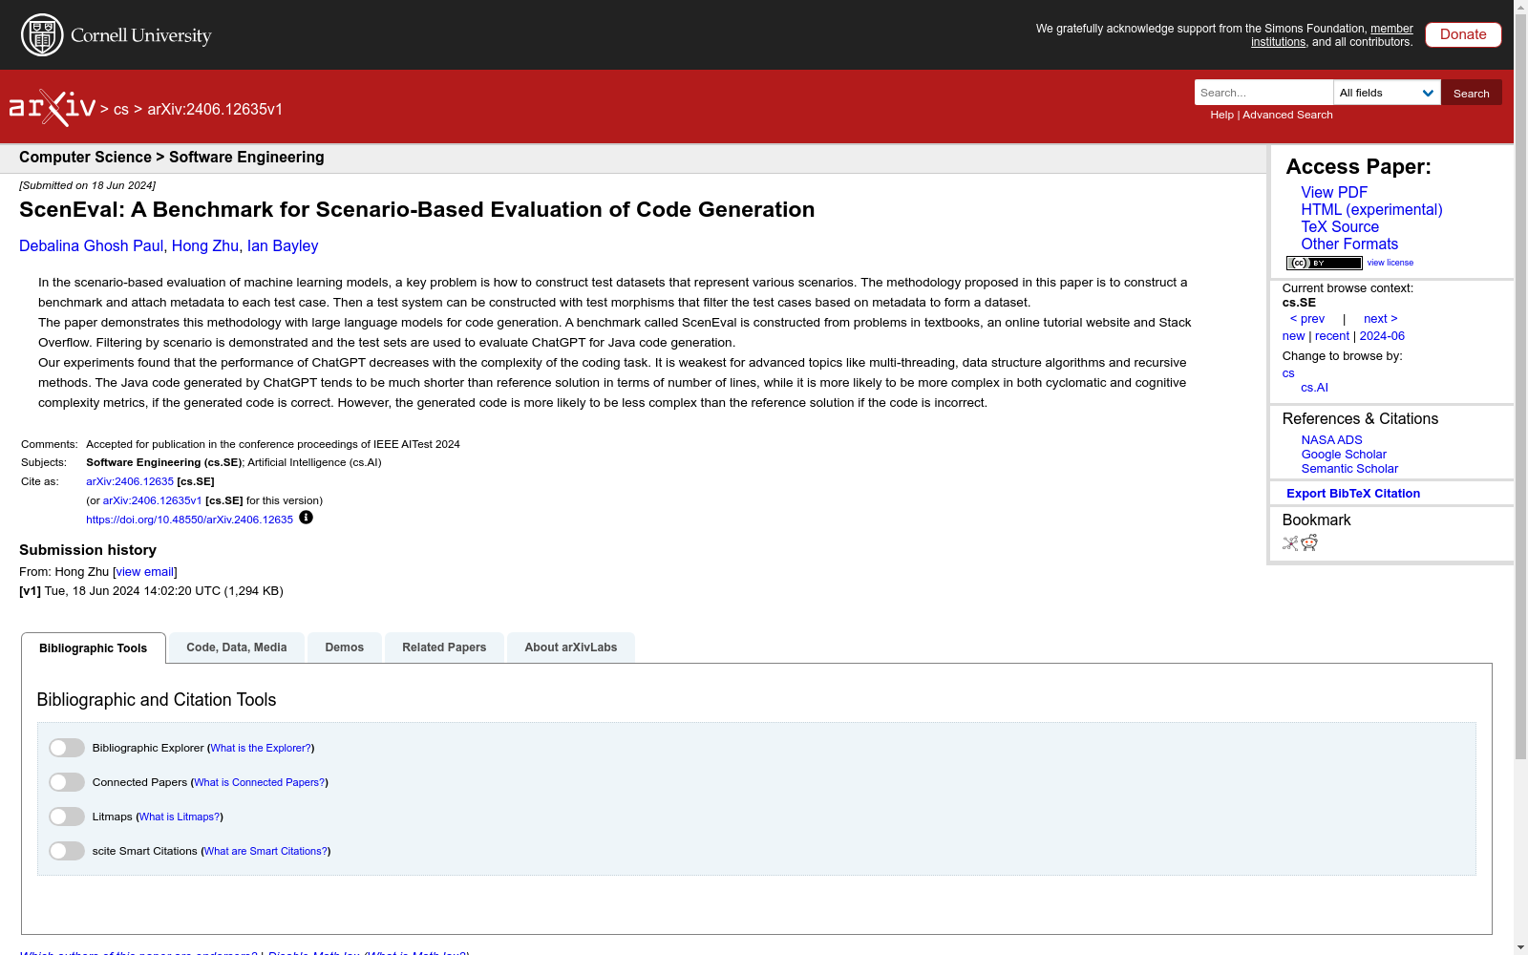This screenshot has width=1528, height=955.
Task: Click the view email link
Action: tap(145, 572)
